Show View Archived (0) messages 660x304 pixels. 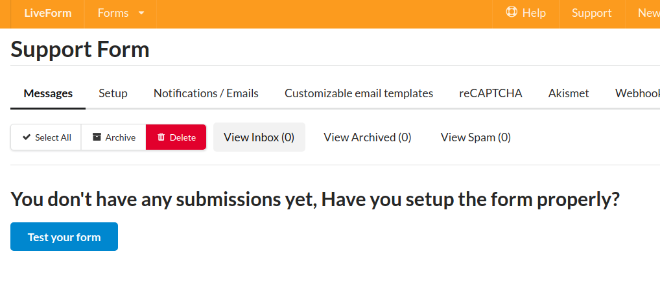point(367,137)
